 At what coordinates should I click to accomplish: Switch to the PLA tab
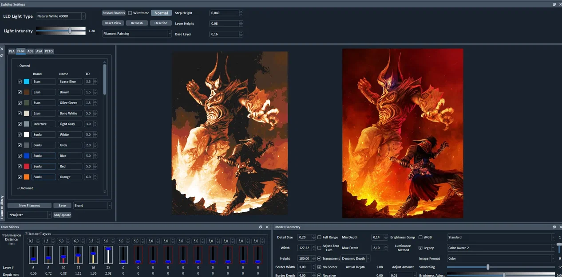click(12, 51)
